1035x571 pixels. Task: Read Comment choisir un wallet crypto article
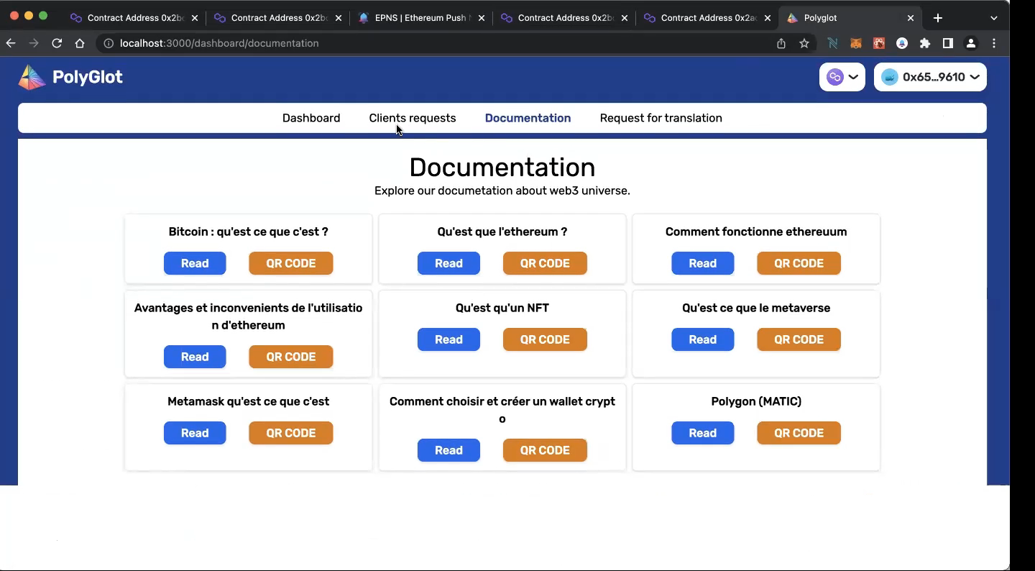pos(448,450)
